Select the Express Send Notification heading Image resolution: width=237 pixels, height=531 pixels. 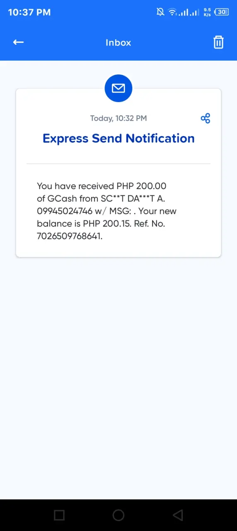[x=118, y=138]
